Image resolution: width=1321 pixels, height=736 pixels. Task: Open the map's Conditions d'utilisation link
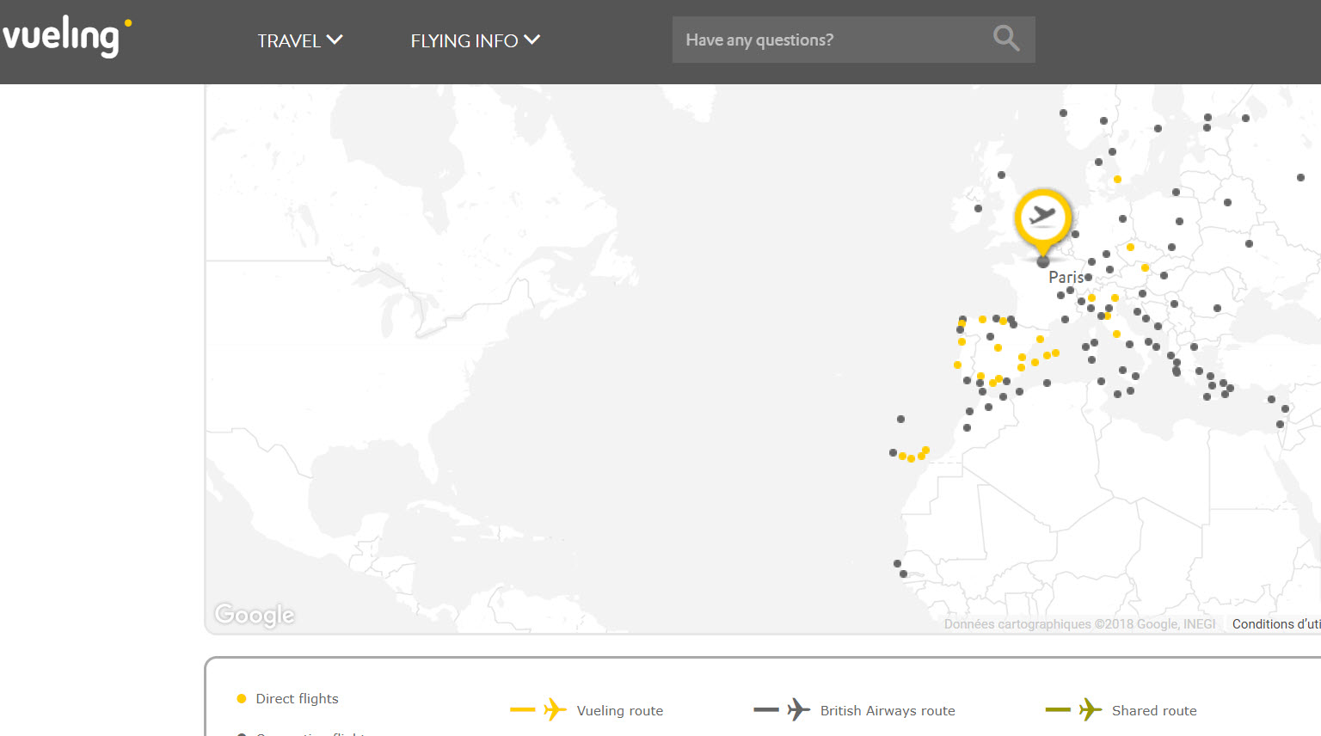1275,624
